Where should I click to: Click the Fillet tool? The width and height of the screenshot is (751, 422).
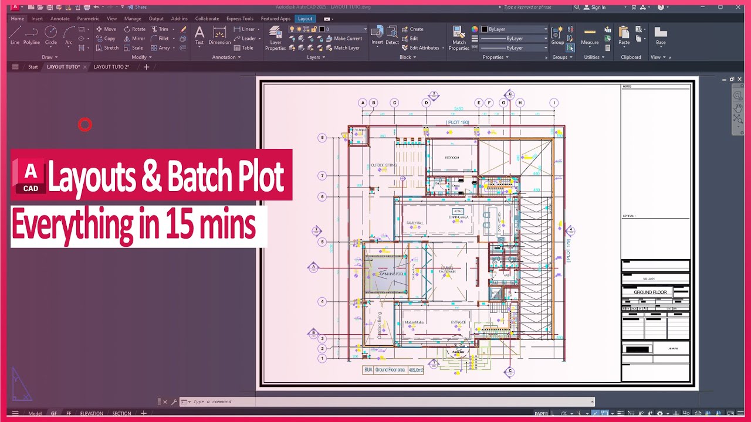[160, 38]
